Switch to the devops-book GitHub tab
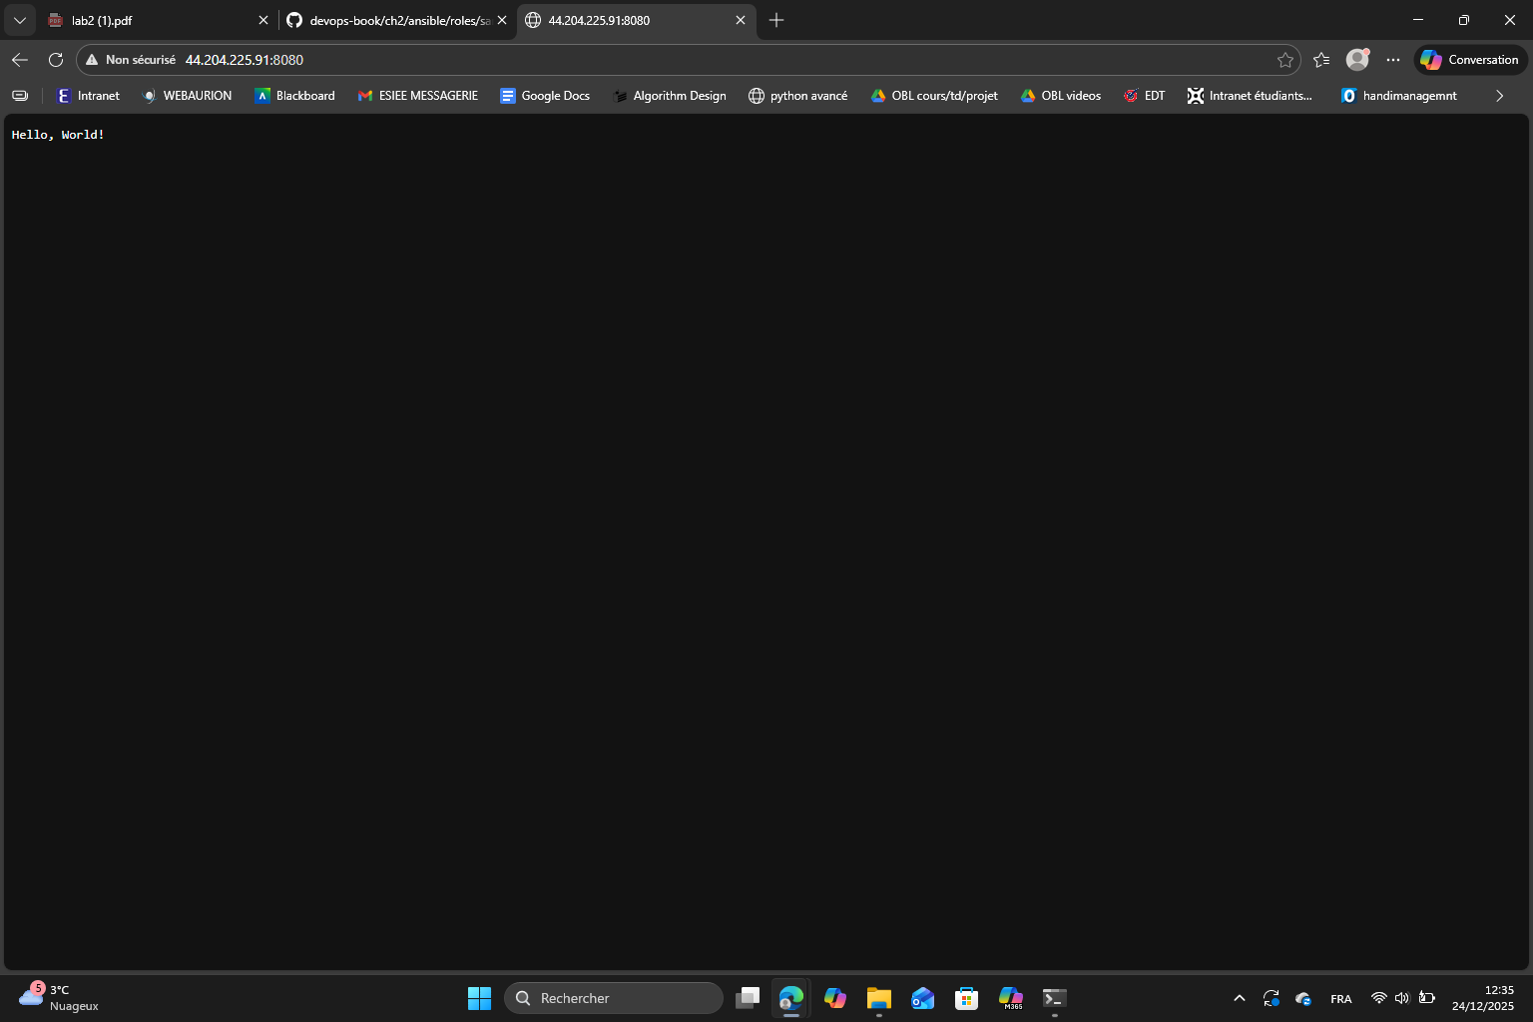1533x1022 pixels. 389,20
